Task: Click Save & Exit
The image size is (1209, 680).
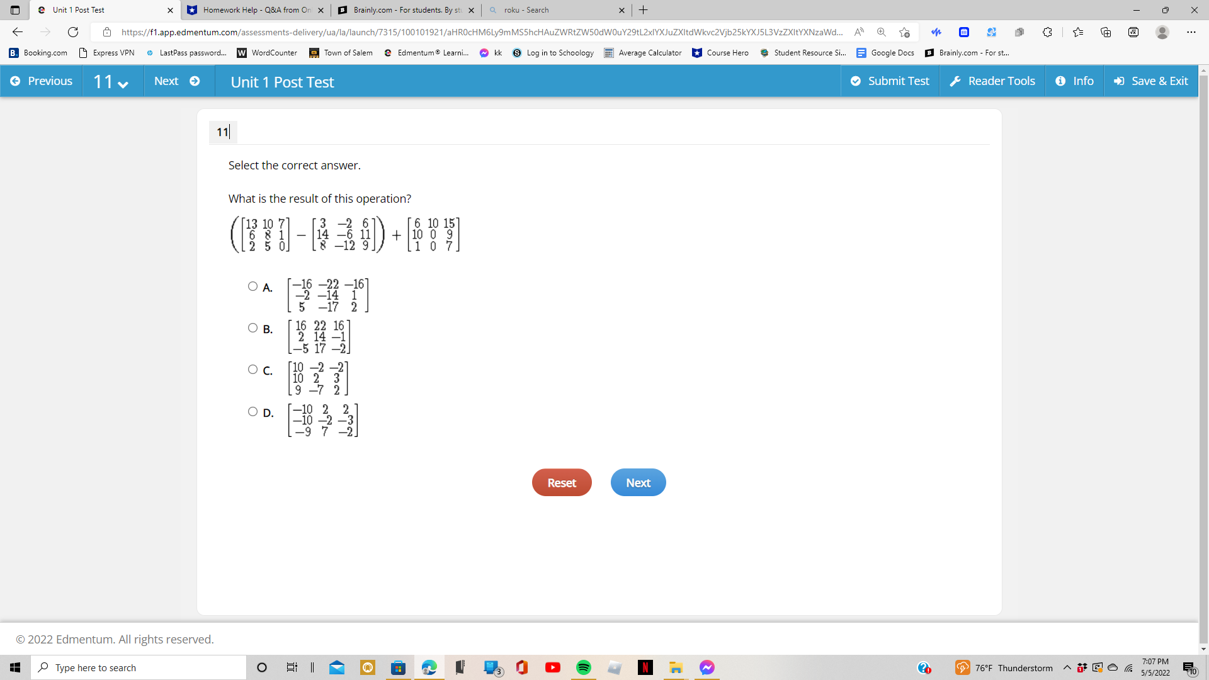Action: [1150, 81]
